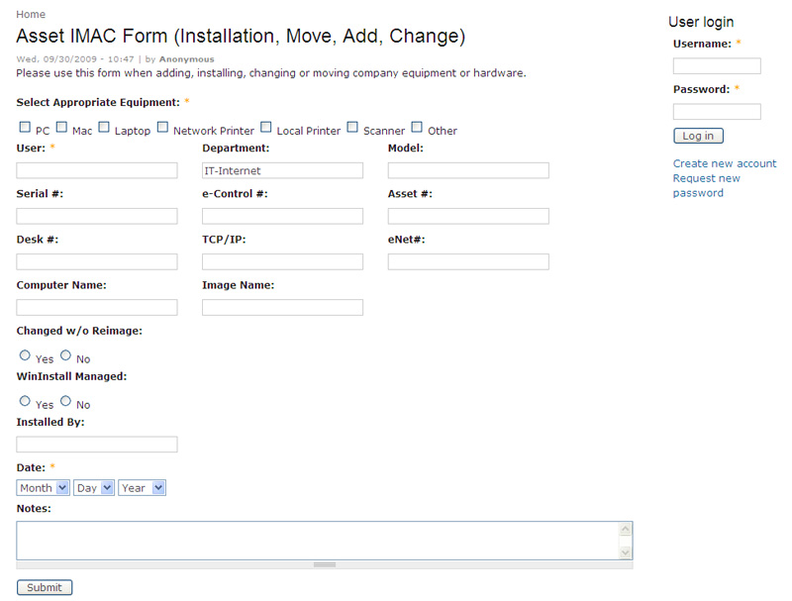Tick the Laptop checkbox
The width and height of the screenshot is (792, 601).
pos(104,127)
